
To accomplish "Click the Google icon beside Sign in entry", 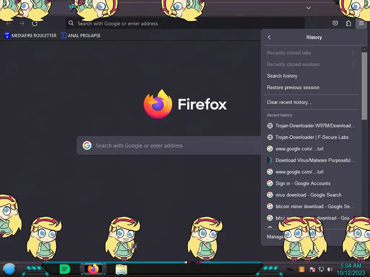I will coord(270,183).
